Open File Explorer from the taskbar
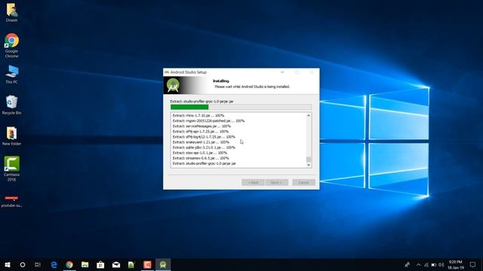 (85, 264)
